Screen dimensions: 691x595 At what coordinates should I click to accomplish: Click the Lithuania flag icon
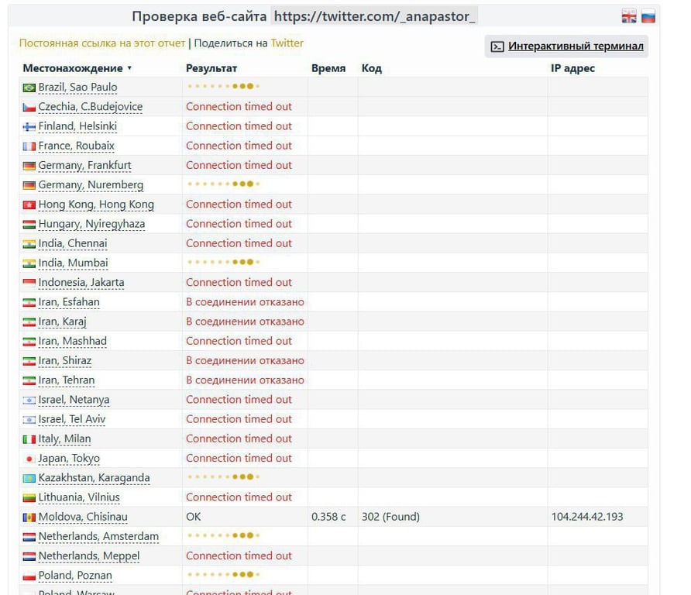point(29,497)
